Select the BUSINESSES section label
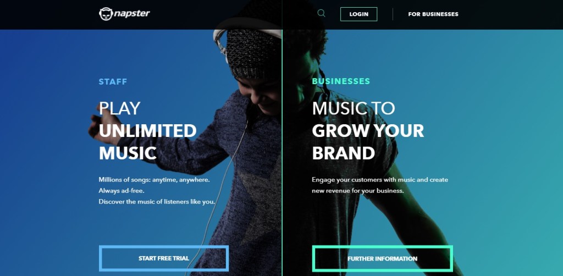The width and height of the screenshot is (563, 276). coord(341,81)
